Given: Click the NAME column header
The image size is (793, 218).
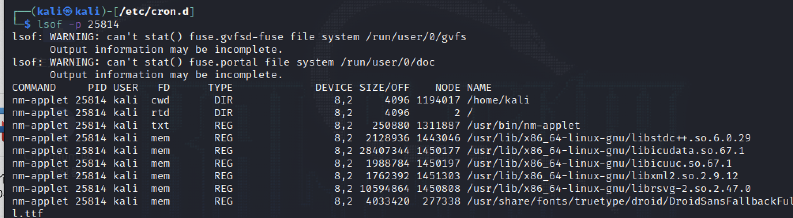Looking at the screenshot, I should click(479, 88).
